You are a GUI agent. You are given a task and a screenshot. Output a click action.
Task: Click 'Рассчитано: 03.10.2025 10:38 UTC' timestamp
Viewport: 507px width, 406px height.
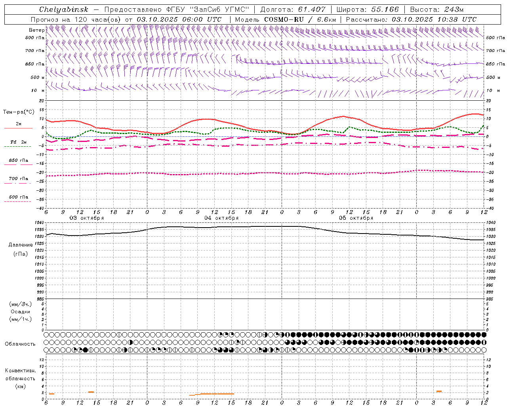[411, 19]
